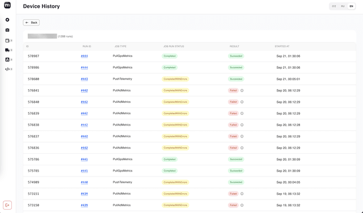Open run #442 link in row 576841
The height and width of the screenshot is (213, 363).
click(x=85, y=91)
